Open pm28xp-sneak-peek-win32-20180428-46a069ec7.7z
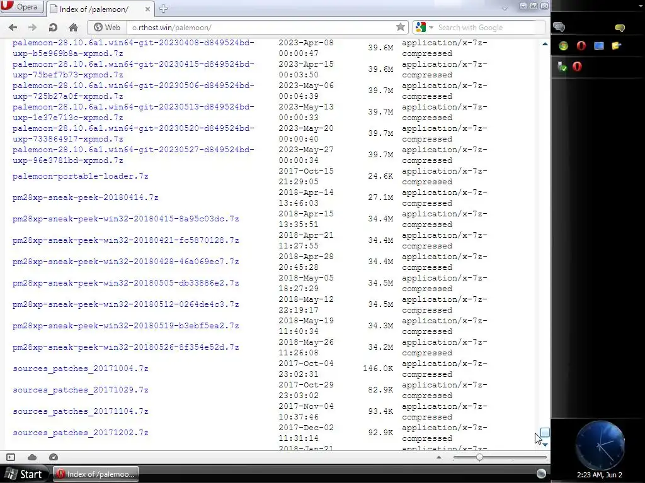Screen dimensions: 645x483 point(125,262)
